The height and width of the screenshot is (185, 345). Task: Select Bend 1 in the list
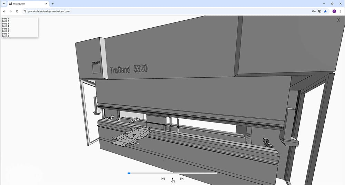(6, 19)
